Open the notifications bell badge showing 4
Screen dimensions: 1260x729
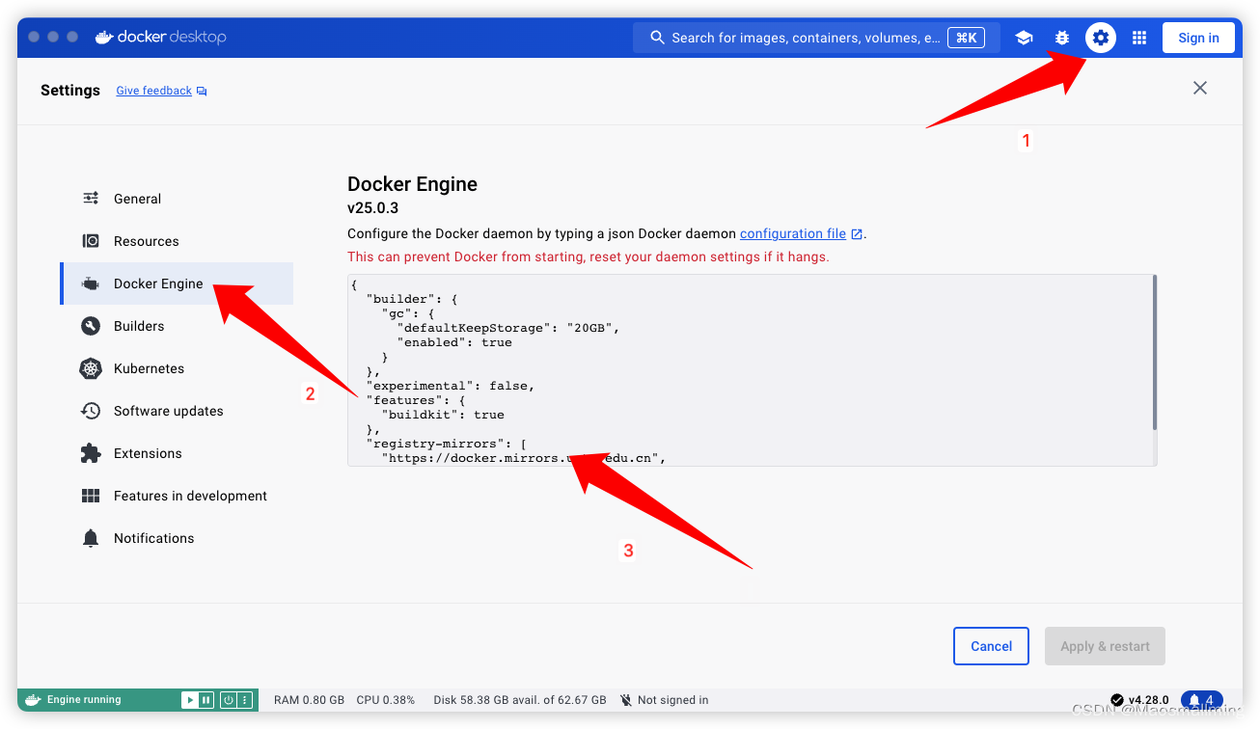[1202, 700]
